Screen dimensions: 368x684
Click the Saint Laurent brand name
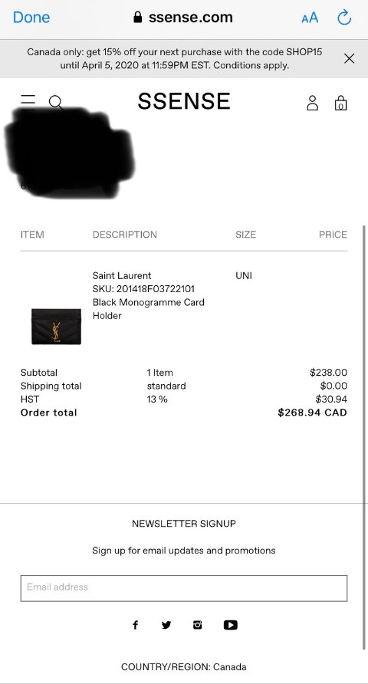122,276
